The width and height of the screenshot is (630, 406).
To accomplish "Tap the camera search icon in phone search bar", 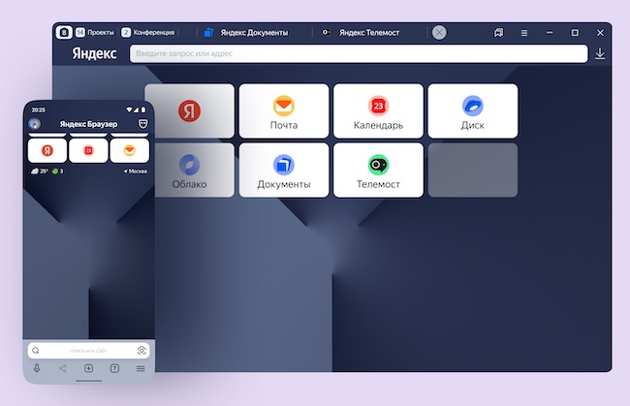I will 142,351.
